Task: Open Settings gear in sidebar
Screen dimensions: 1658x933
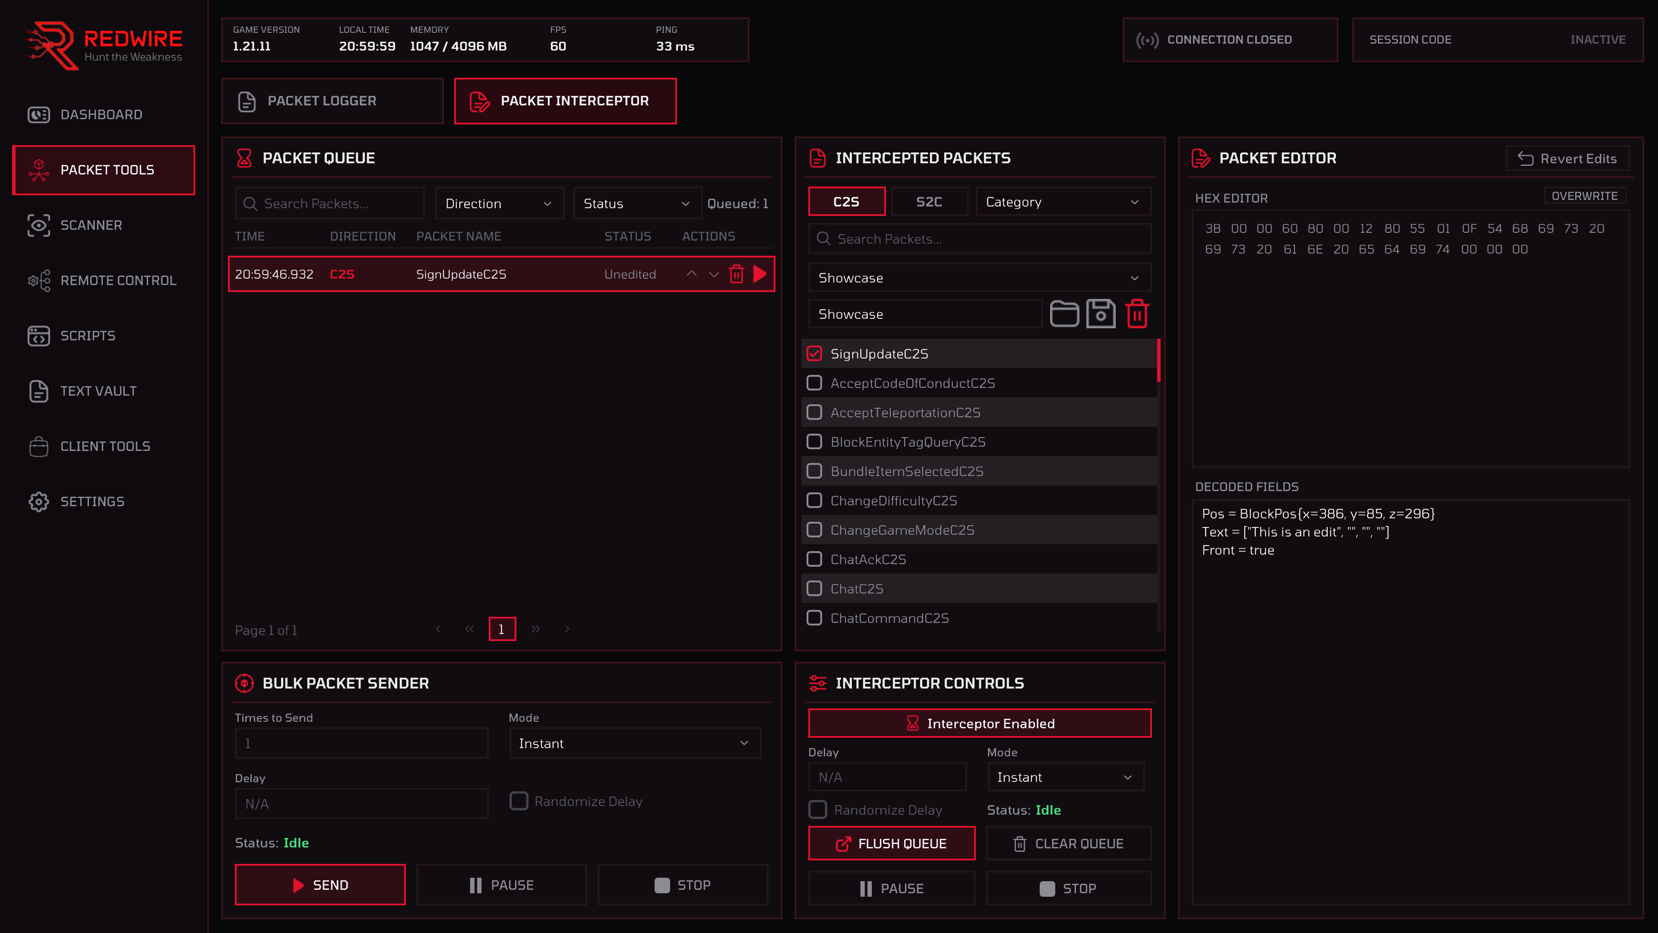Action: [x=103, y=501]
